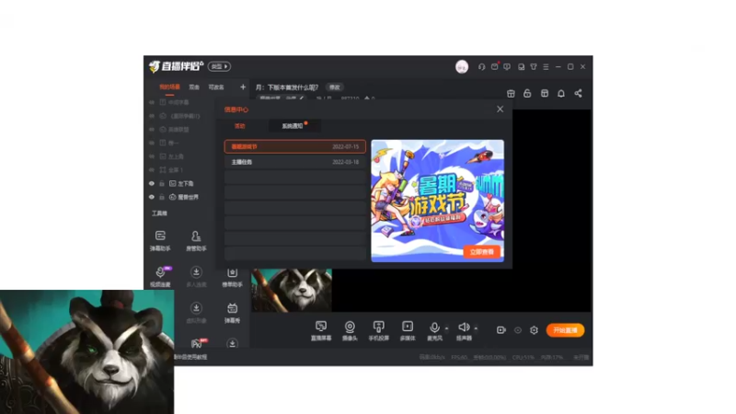Image resolution: width=736 pixels, height=414 pixels.
Task: Click the 暑期游戏节 promo banner image
Action: 438,201
